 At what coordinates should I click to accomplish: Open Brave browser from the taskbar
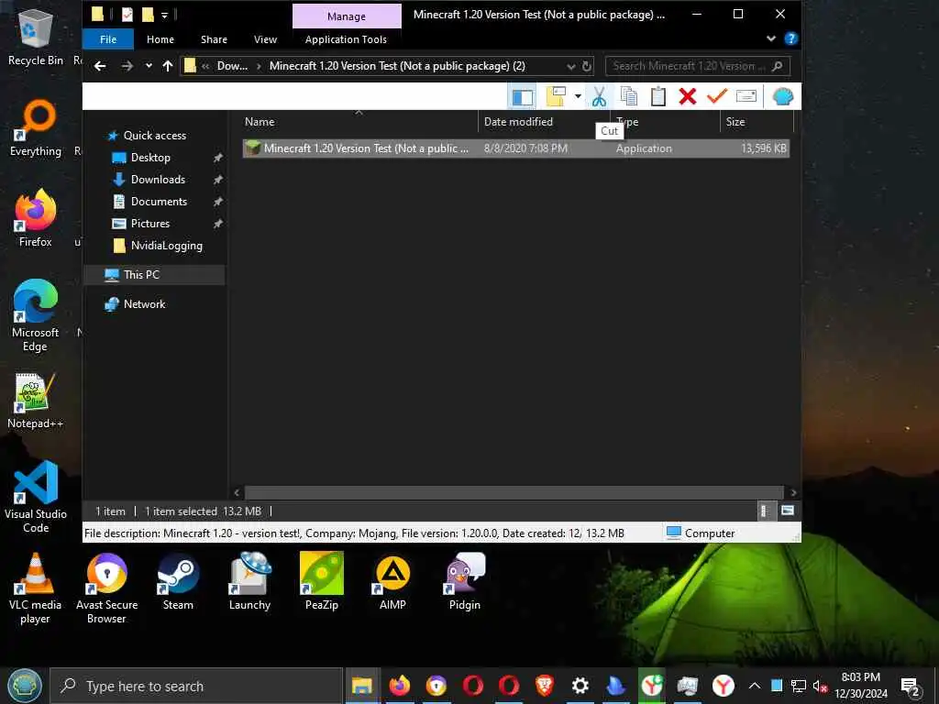click(545, 686)
